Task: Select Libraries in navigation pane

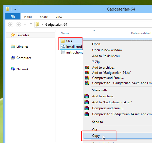Action: [22, 46]
